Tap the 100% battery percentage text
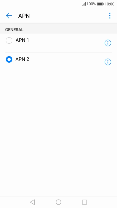 [91, 4]
